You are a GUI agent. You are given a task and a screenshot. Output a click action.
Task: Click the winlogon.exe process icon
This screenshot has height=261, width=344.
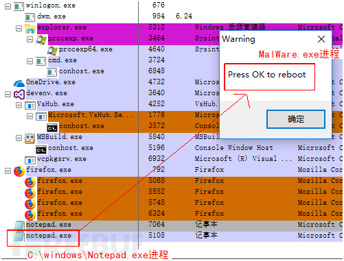[19, 6]
